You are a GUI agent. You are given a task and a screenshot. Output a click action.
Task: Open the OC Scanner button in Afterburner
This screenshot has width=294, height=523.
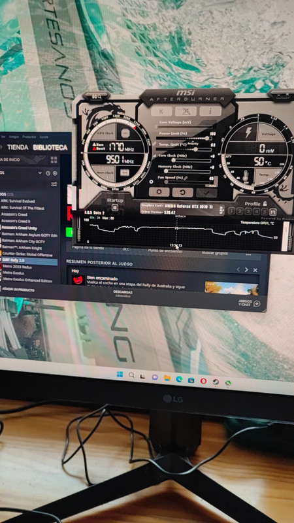coord(95,97)
